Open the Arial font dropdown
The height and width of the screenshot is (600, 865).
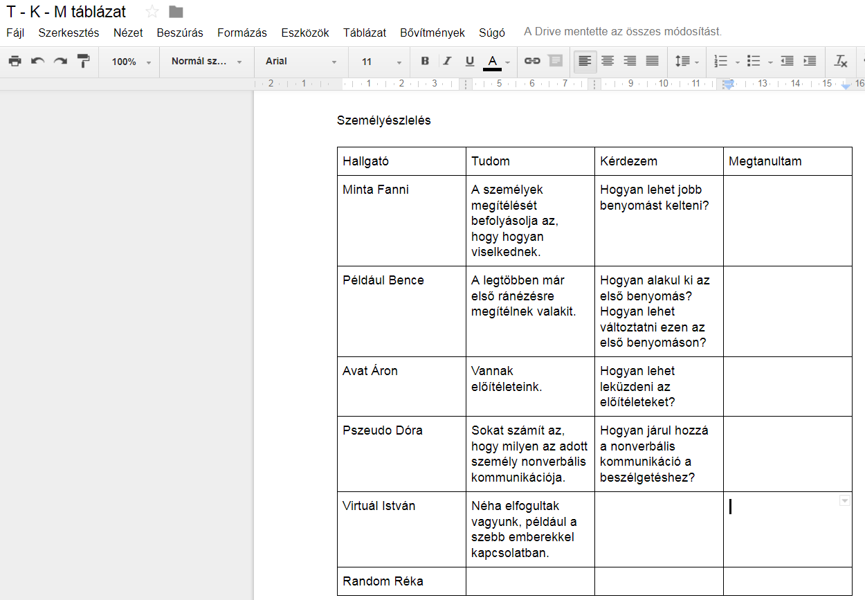pos(301,62)
